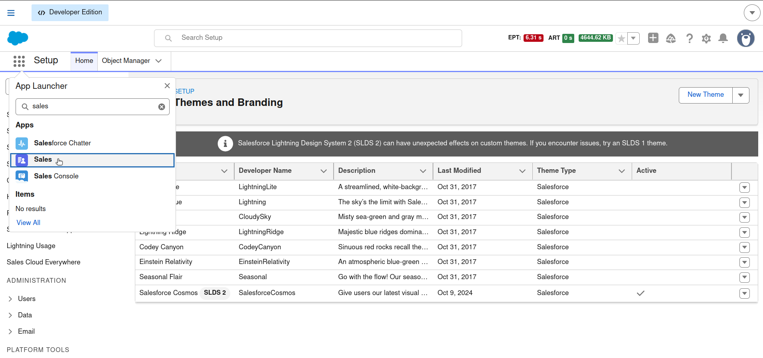
Task: Open the Setup gear menu
Action: [x=706, y=39]
